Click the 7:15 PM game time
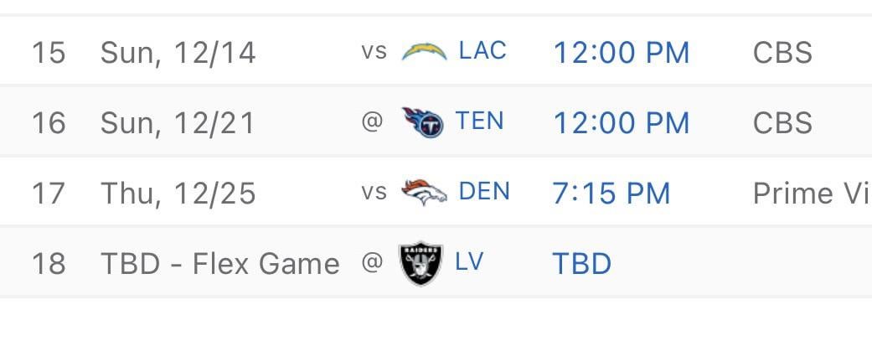 (x=611, y=194)
